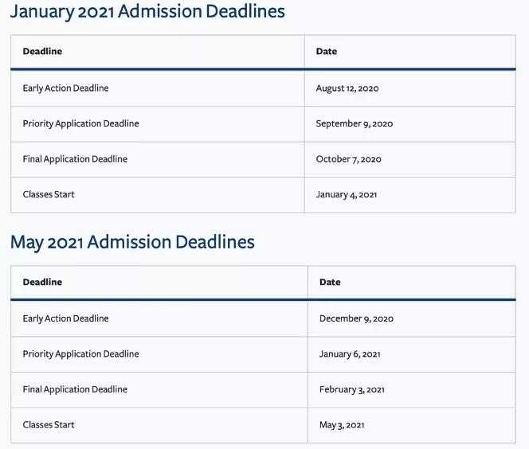Click Early Action Deadline in January 2021 table

pos(65,88)
